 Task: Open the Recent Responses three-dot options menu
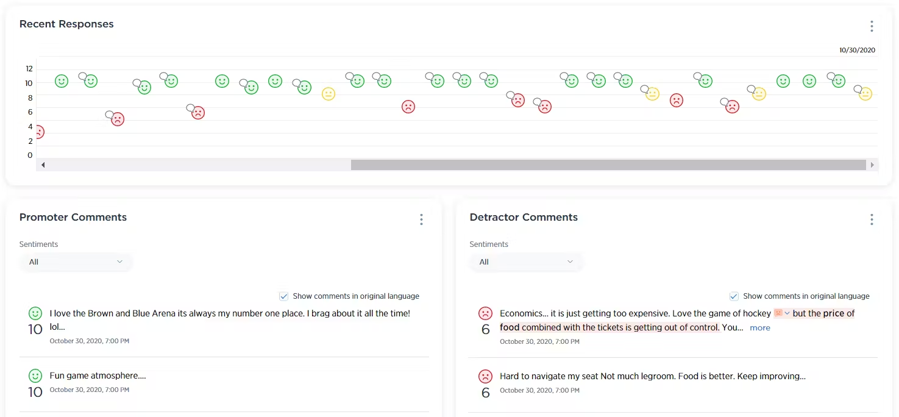tap(872, 26)
